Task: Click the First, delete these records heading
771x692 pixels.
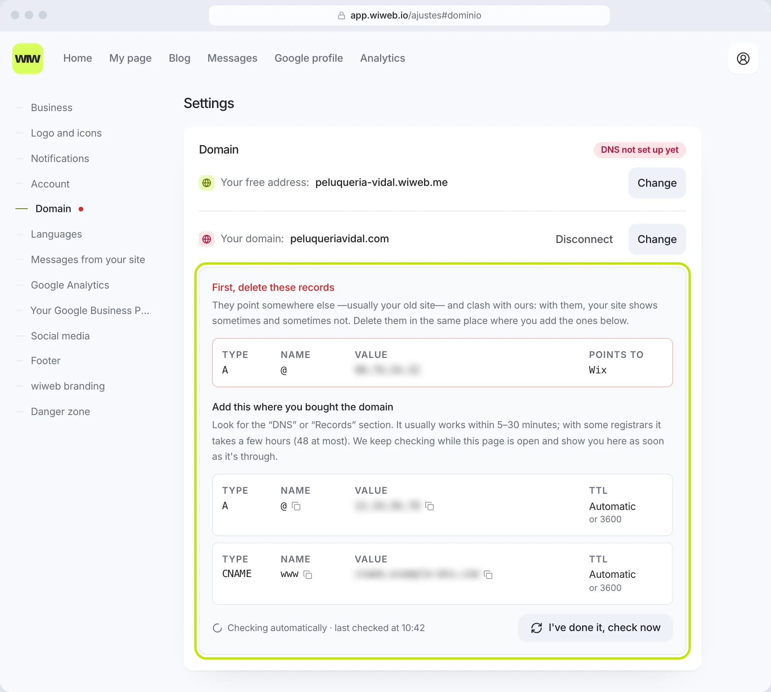Action: [x=273, y=287]
